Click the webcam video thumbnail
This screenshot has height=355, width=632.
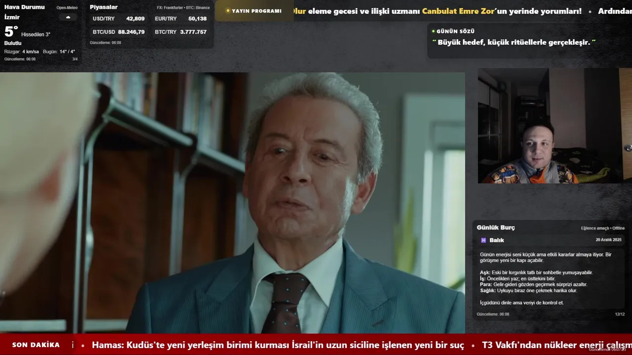tap(554, 126)
